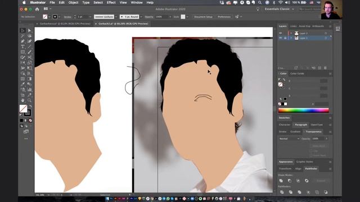Click the Minus Back pathfinder icon
The width and height of the screenshot is (360, 202).
click(x=326, y=192)
